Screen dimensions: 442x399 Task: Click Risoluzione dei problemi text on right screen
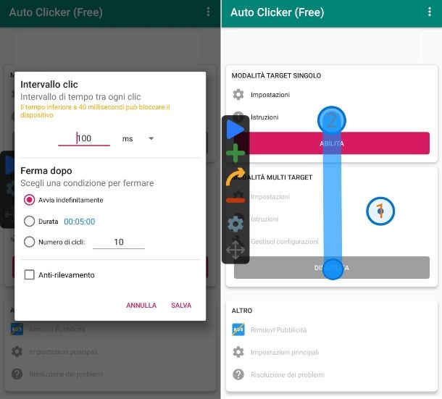point(288,375)
